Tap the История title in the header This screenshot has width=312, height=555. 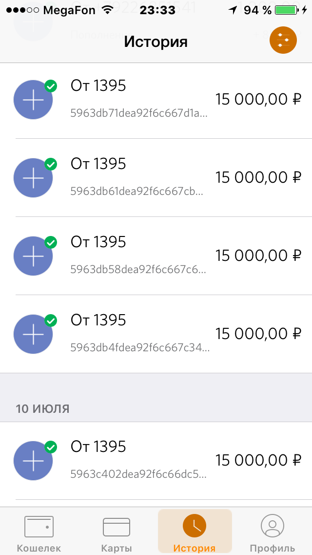click(x=156, y=42)
